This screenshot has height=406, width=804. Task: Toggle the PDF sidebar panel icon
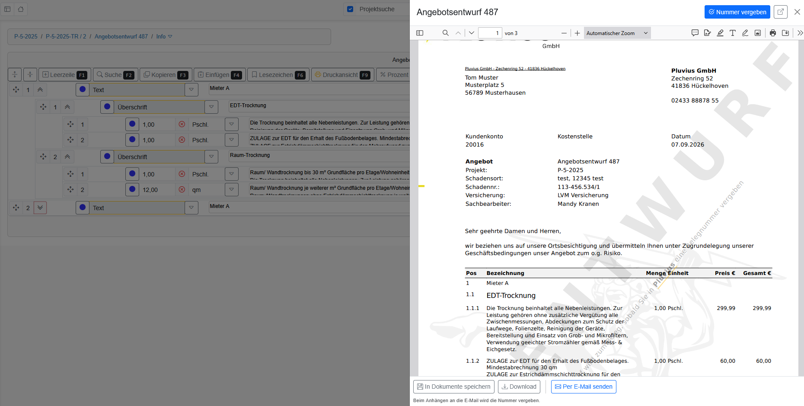[x=419, y=33]
